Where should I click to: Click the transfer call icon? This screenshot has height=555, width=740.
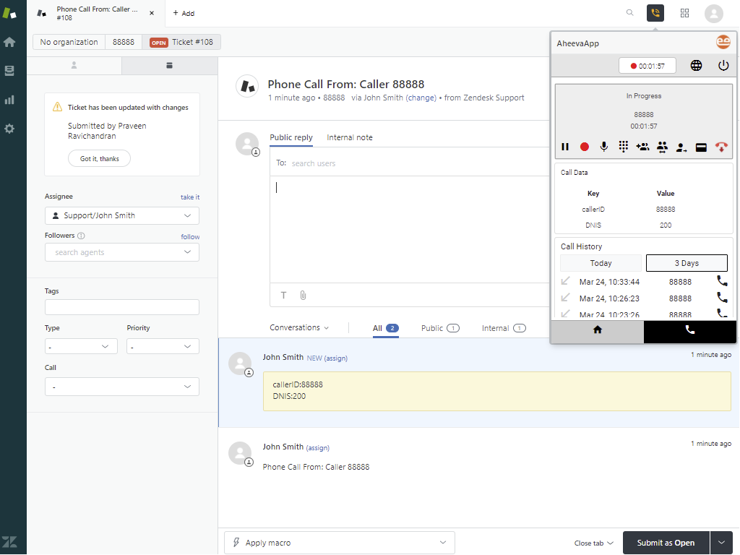click(x=681, y=147)
